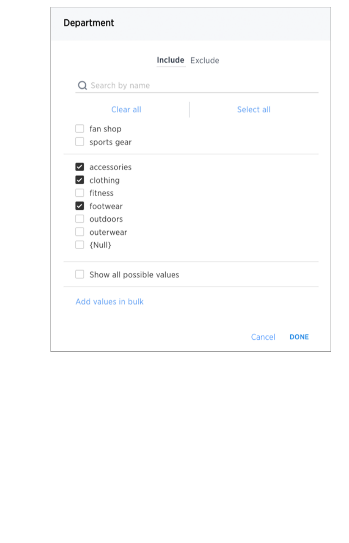The height and width of the screenshot is (543, 349).
Task: Uncheck the accessories checkbox
Action: pos(80,167)
